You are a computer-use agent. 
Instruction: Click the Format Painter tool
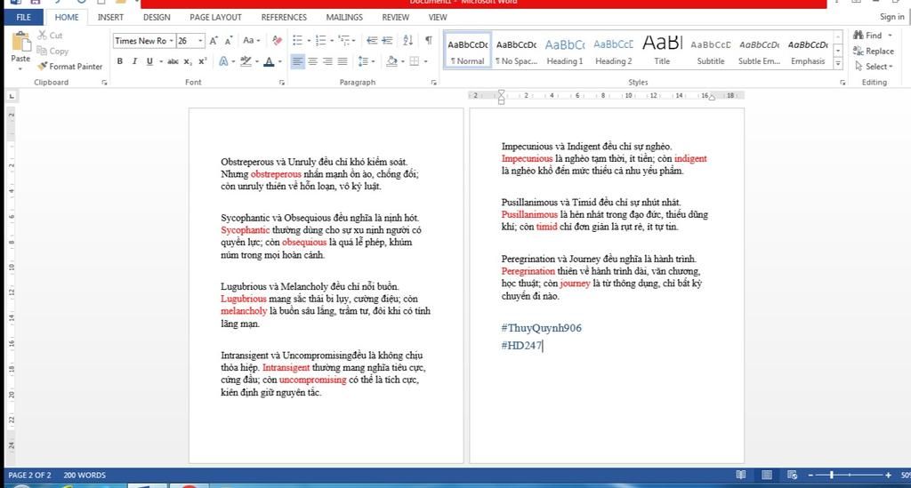point(69,66)
